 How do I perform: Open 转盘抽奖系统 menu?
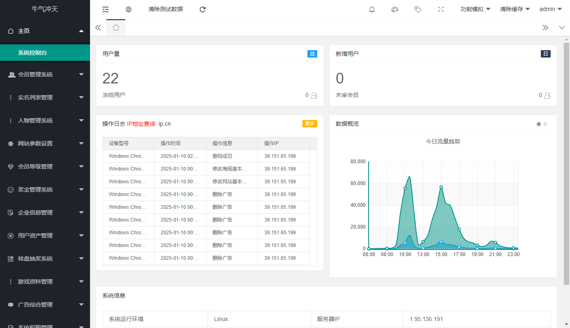45,259
